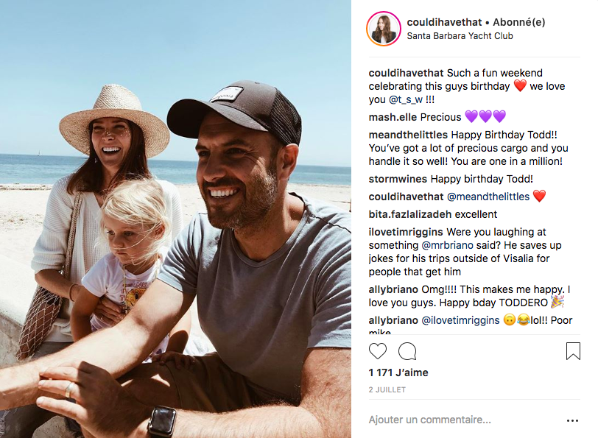Viewport: 598px width, 438px height.
Task: Save the post with the bookmark icon
Action: [573, 351]
